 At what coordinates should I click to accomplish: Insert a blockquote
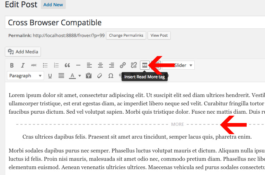(67, 65)
